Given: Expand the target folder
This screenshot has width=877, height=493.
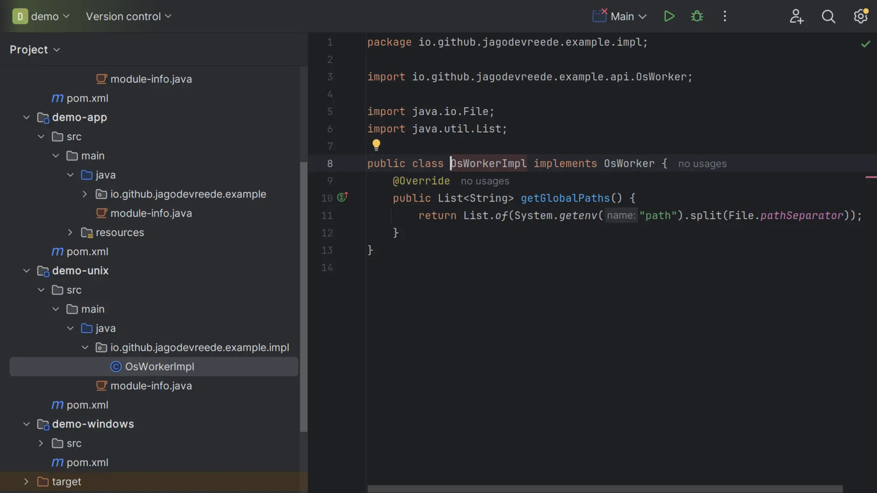Looking at the screenshot, I should (x=26, y=481).
